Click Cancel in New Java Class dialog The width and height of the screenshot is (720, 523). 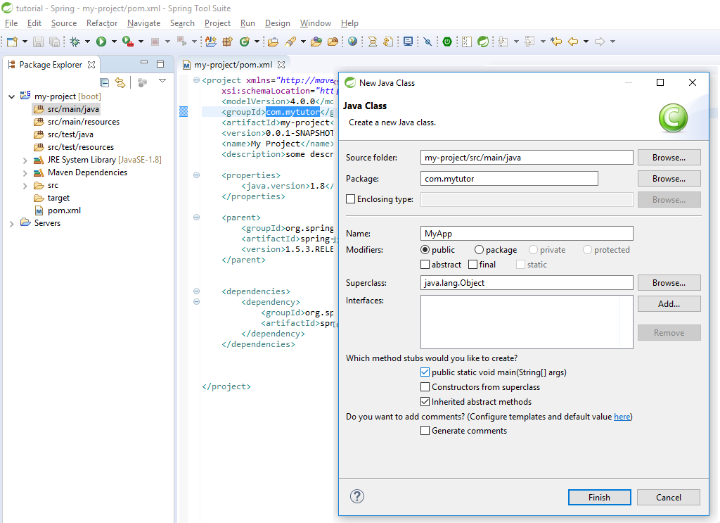coord(669,497)
